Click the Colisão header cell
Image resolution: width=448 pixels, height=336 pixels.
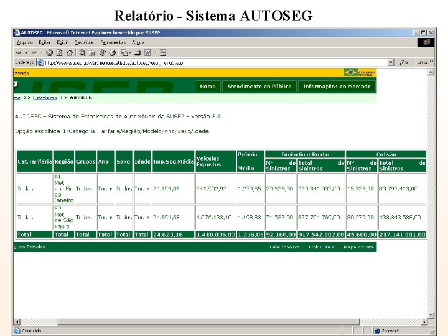pos(386,154)
